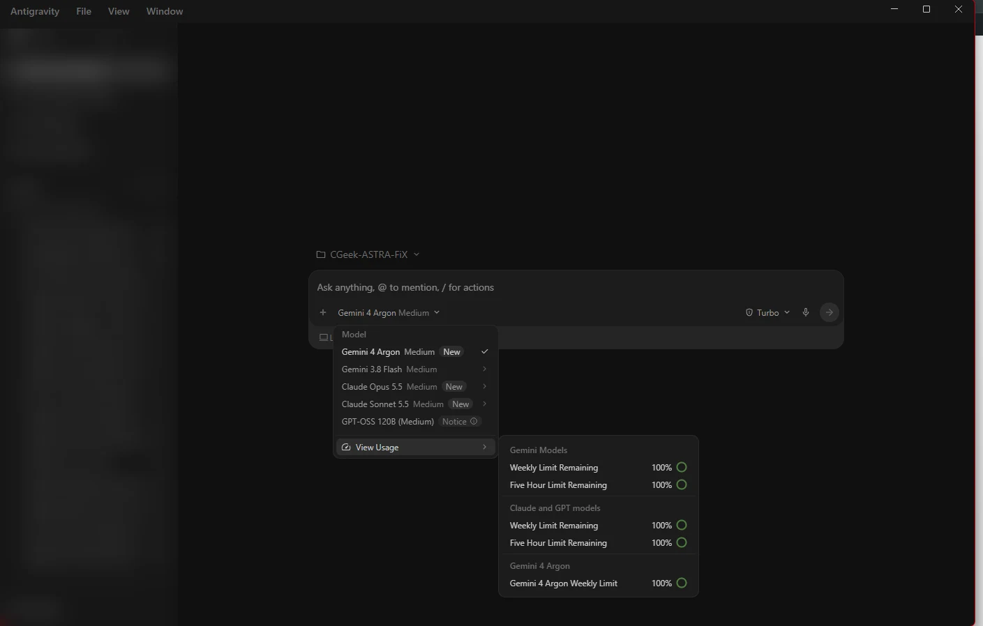
Task: Click the microphone voice input icon
Action: coord(806,312)
